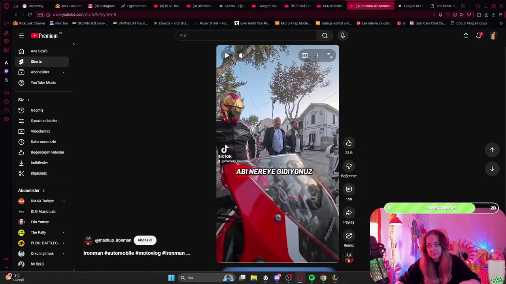Open the sound thumbnail below Remix
Viewport: 506px width, 284px height.
click(349, 258)
